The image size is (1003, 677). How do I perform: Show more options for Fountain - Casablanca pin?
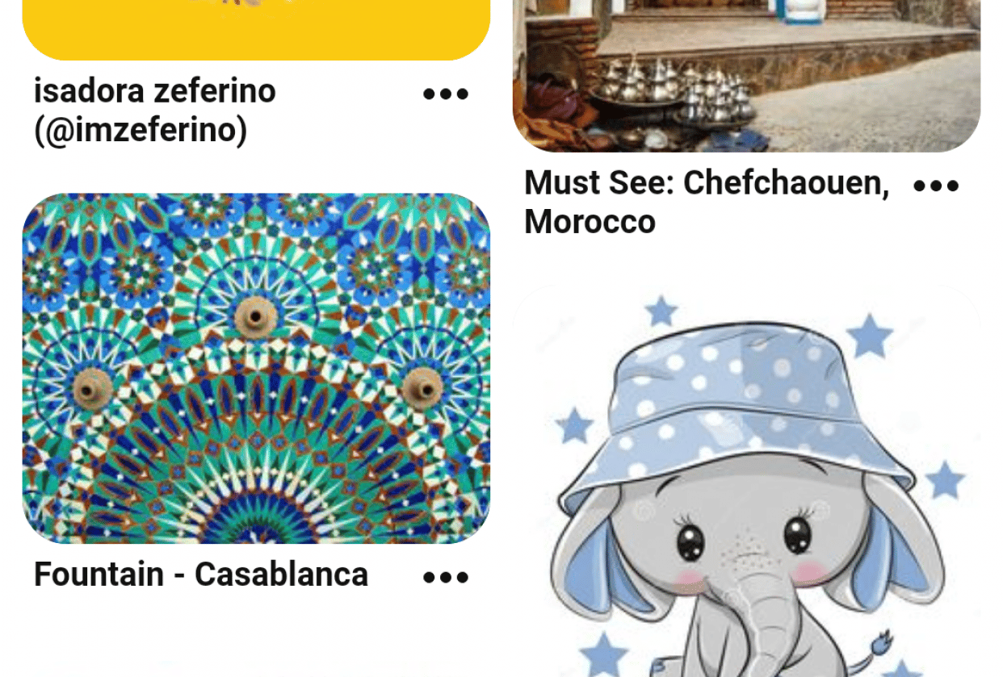click(446, 577)
